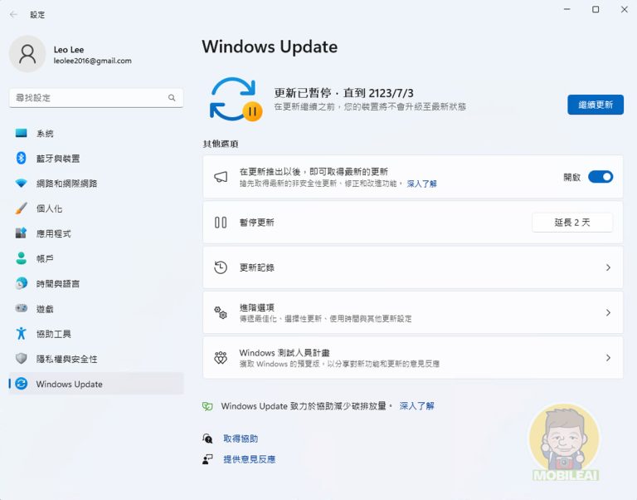The width and height of the screenshot is (637, 500).
Task: Open the Windows 測試人員計畫 row
Action: tap(413, 358)
